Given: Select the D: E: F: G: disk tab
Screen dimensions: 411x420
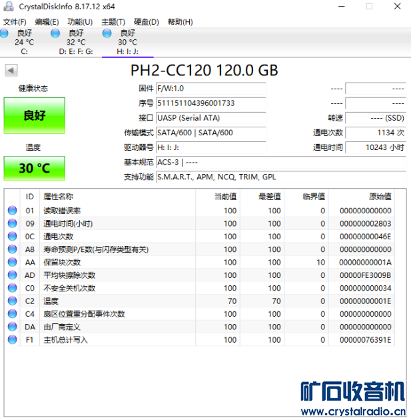Looking at the screenshot, I should click(x=76, y=42).
